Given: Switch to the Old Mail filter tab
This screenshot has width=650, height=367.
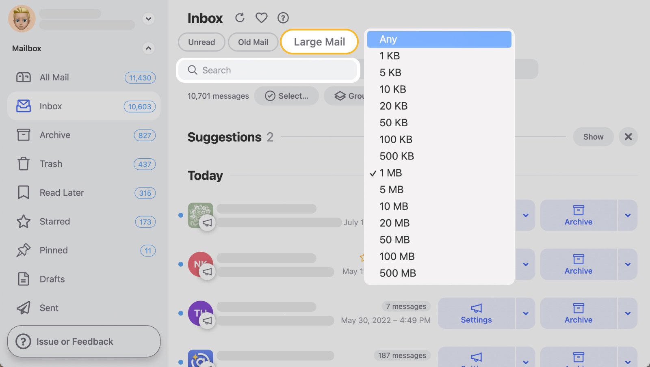Looking at the screenshot, I should (x=253, y=42).
